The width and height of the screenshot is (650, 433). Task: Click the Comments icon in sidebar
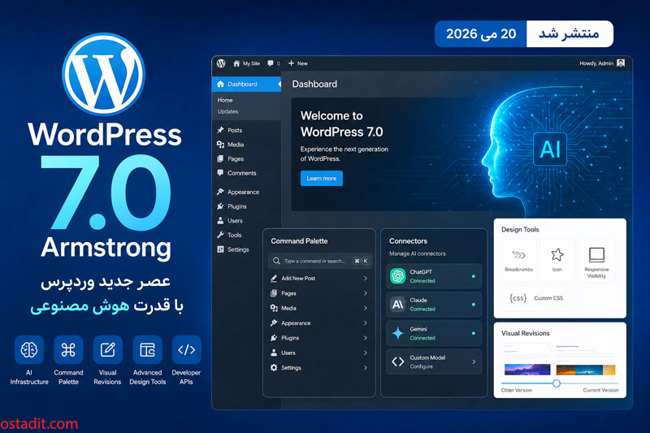point(220,173)
